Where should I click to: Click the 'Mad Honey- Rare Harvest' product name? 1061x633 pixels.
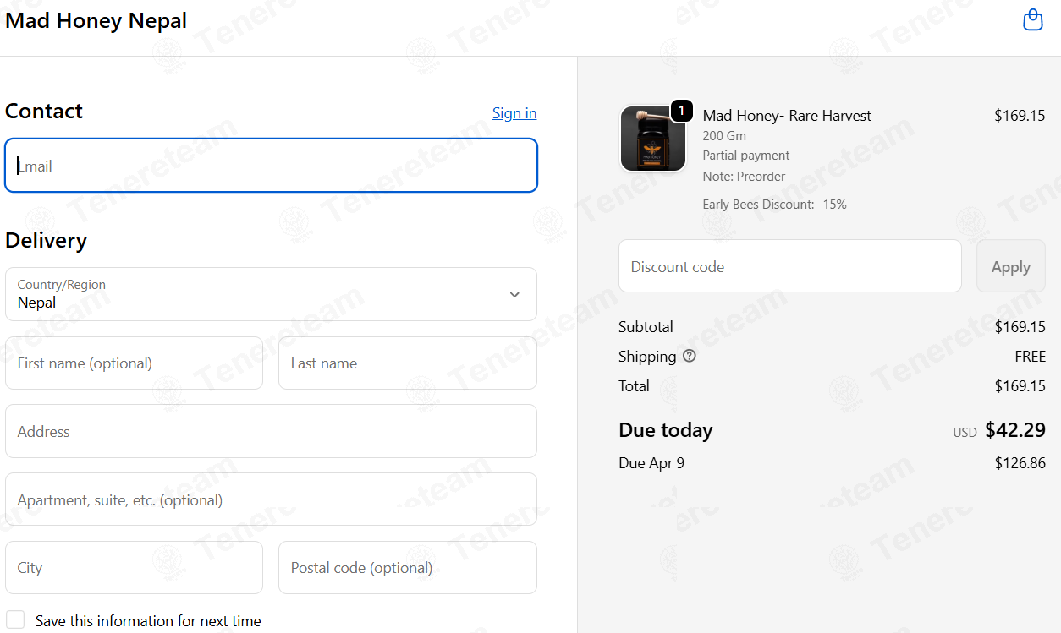point(787,116)
